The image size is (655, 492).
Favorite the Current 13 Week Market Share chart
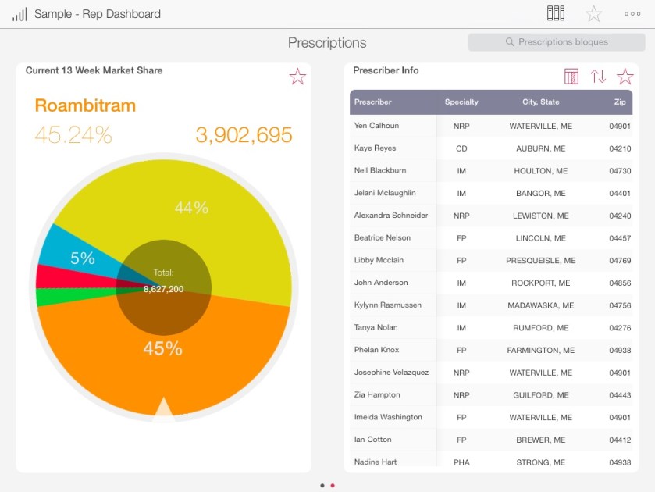coord(297,77)
